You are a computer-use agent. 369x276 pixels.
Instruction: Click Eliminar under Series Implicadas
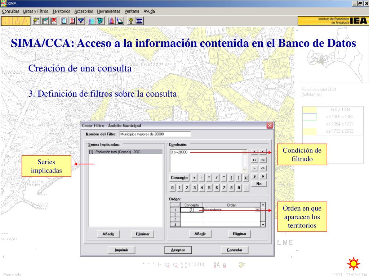[143, 234]
